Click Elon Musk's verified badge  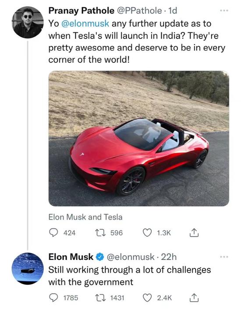coord(100,257)
